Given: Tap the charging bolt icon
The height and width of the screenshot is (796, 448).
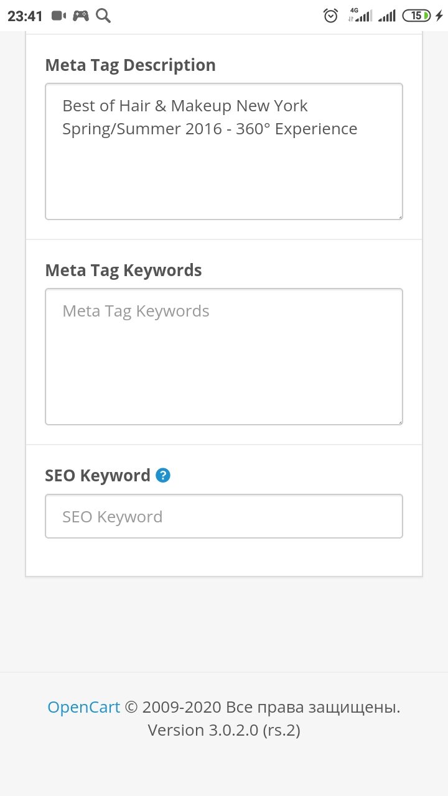Looking at the screenshot, I should pos(439,16).
